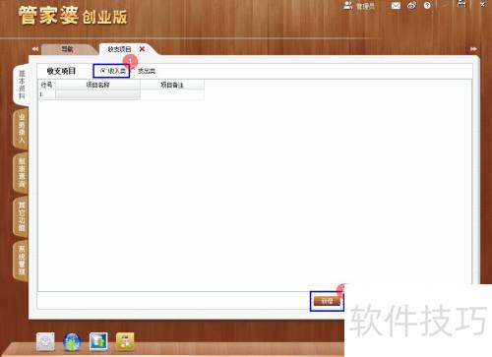This screenshot has height=357, width=492.
Task: Open the yellow person shortcut icon
Action: [125, 341]
